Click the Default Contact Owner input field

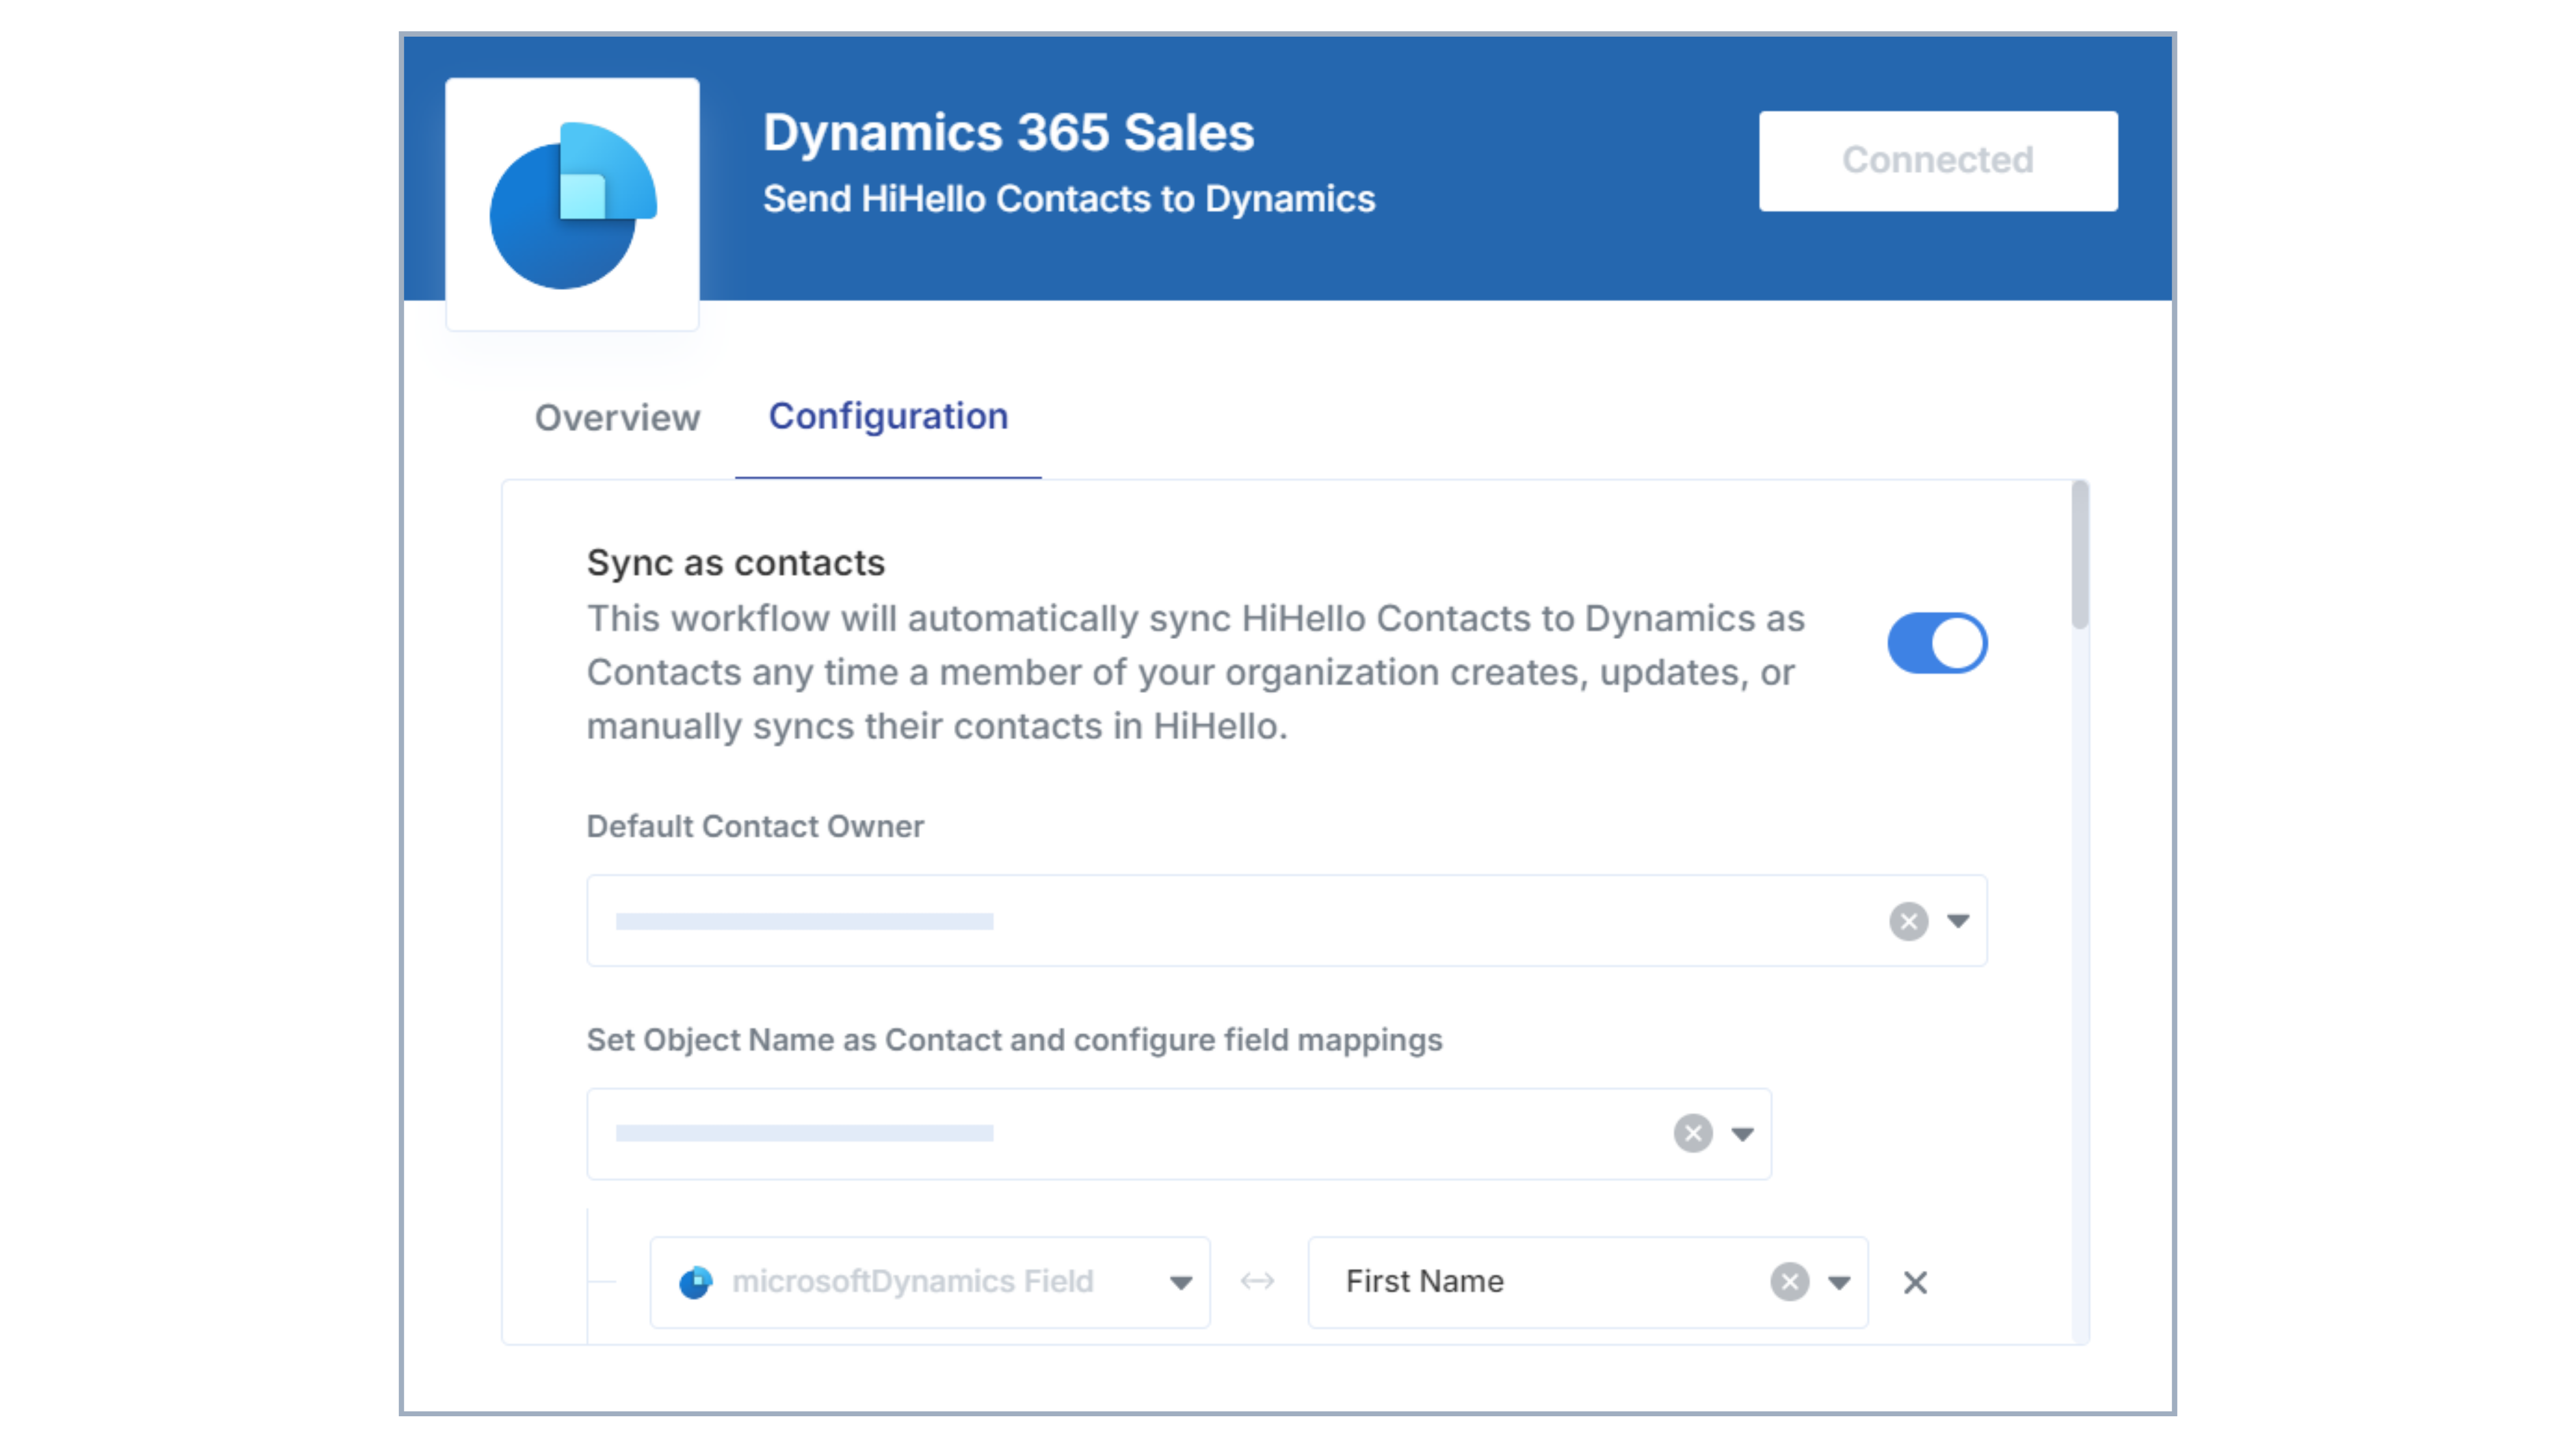click(x=1287, y=920)
